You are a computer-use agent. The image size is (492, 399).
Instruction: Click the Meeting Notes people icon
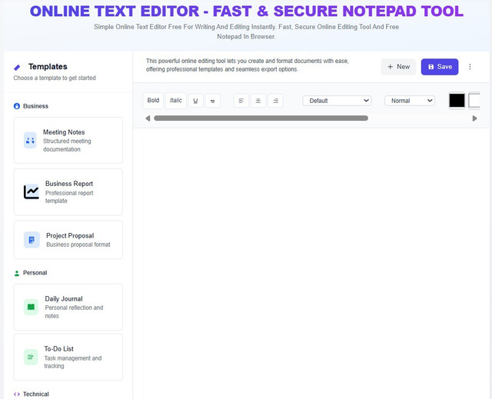click(30, 140)
